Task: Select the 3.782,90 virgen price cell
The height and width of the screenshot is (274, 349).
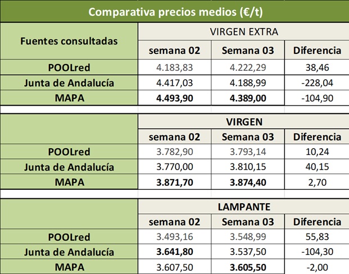Action: (174, 152)
